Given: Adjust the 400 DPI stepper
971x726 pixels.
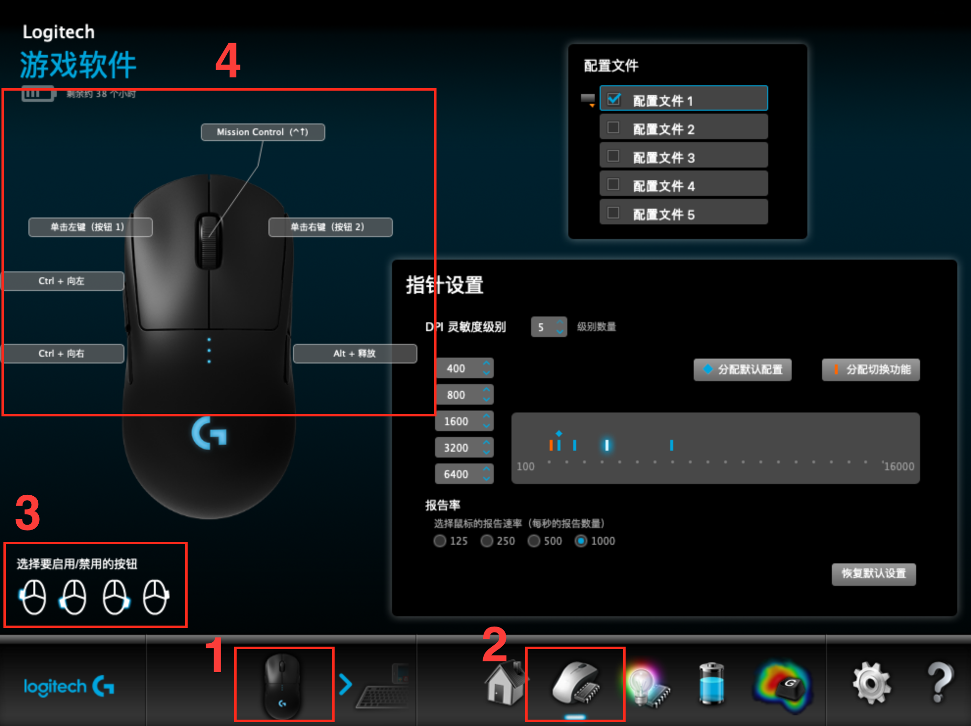Looking at the screenshot, I should pos(486,368).
